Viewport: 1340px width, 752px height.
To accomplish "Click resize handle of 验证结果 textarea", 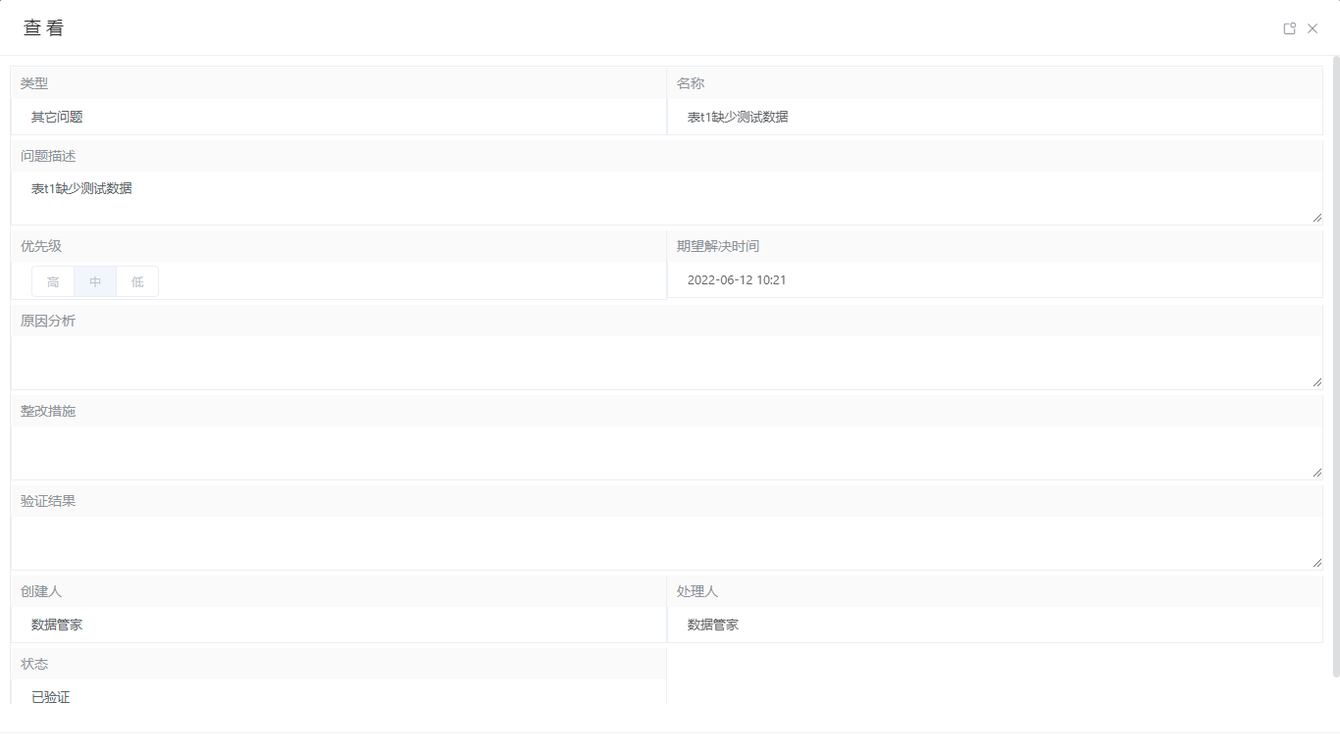I will pos(1316,563).
